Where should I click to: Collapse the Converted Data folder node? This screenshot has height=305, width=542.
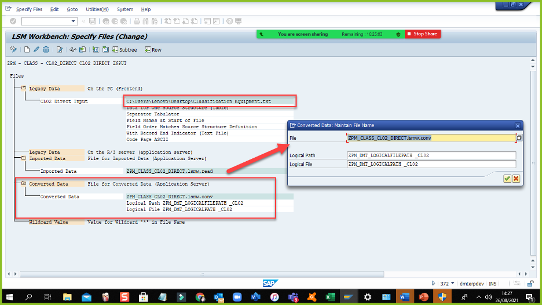[24, 184]
